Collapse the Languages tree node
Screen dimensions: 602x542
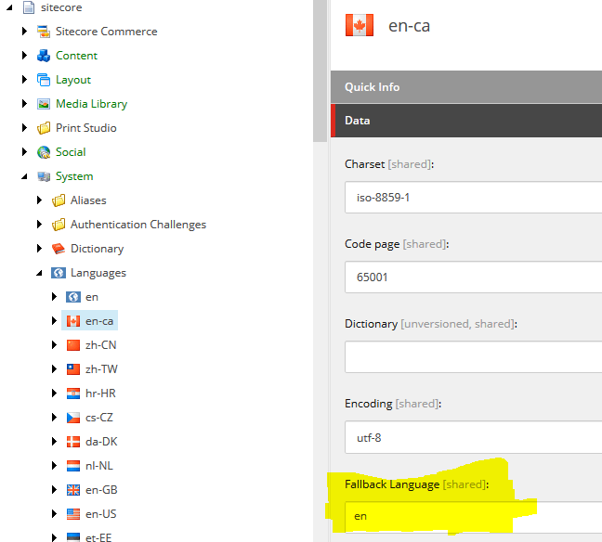click(39, 273)
